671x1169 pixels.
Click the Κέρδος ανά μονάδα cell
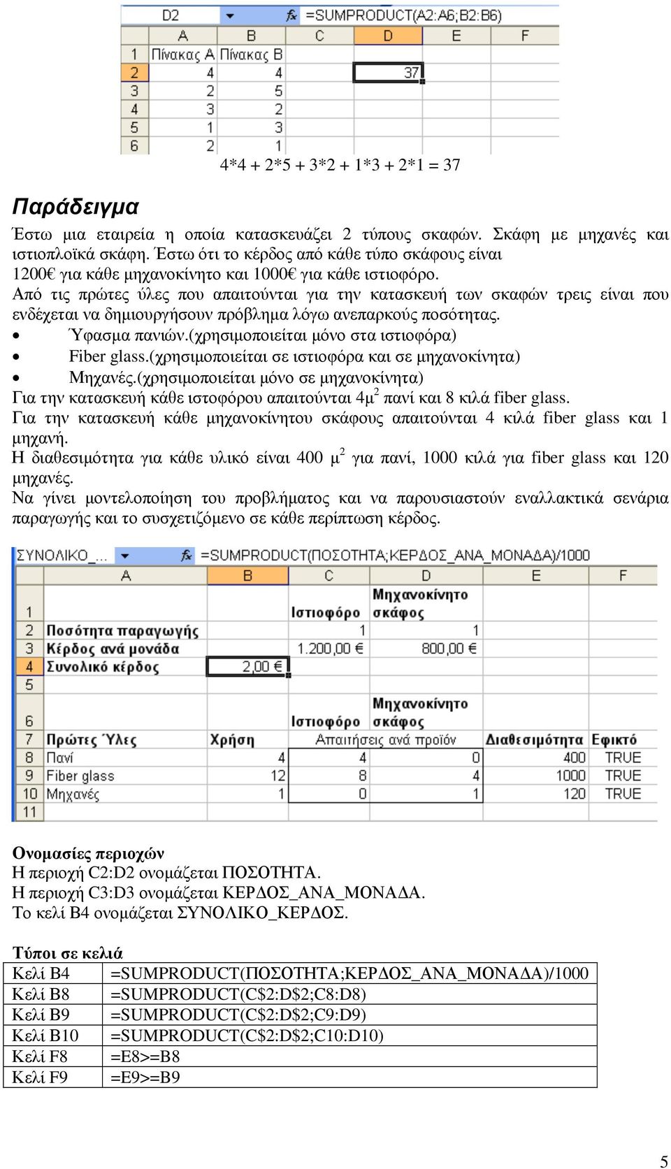pos(126,648)
